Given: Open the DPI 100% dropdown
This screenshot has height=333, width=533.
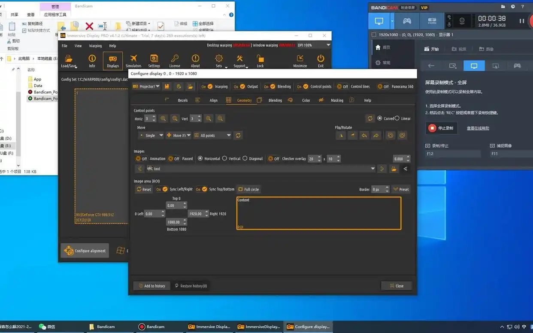Looking at the screenshot, I should tap(314, 45).
